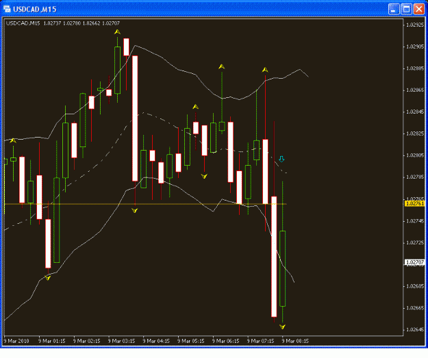Click the up fractal above the 05:45 candle

[195, 107]
